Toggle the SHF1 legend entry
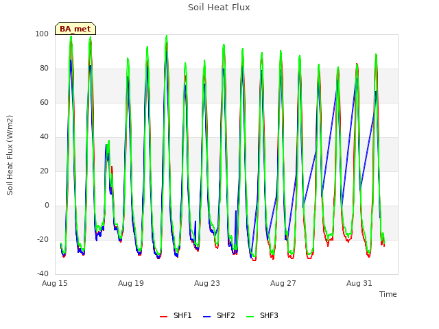 pyautogui.click(x=176, y=315)
